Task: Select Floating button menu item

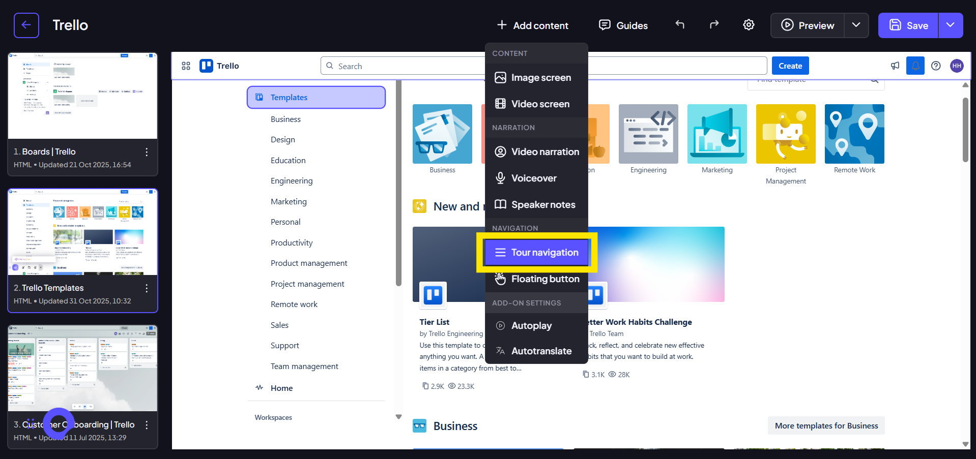Action: (x=536, y=279)
